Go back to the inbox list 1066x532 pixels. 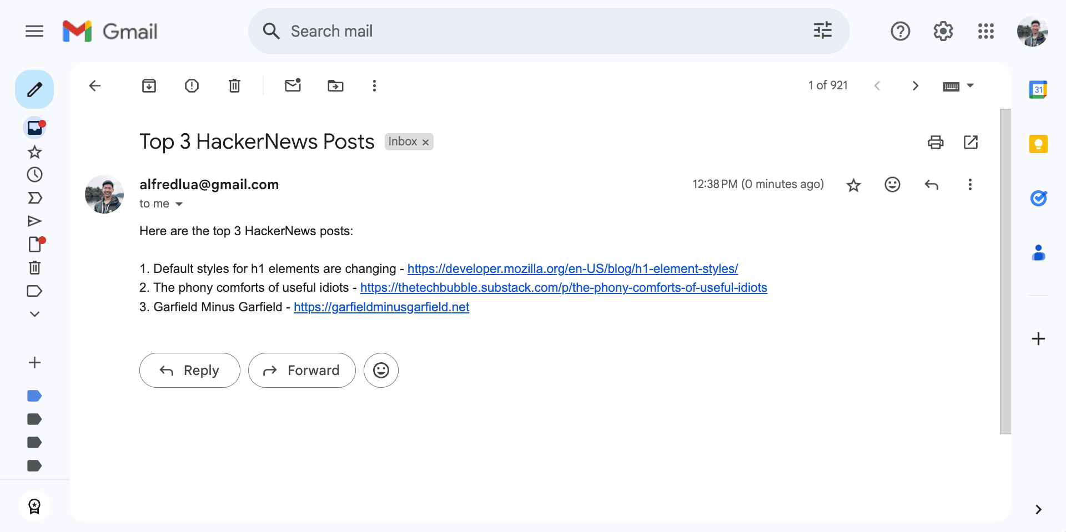pos(95,85)
